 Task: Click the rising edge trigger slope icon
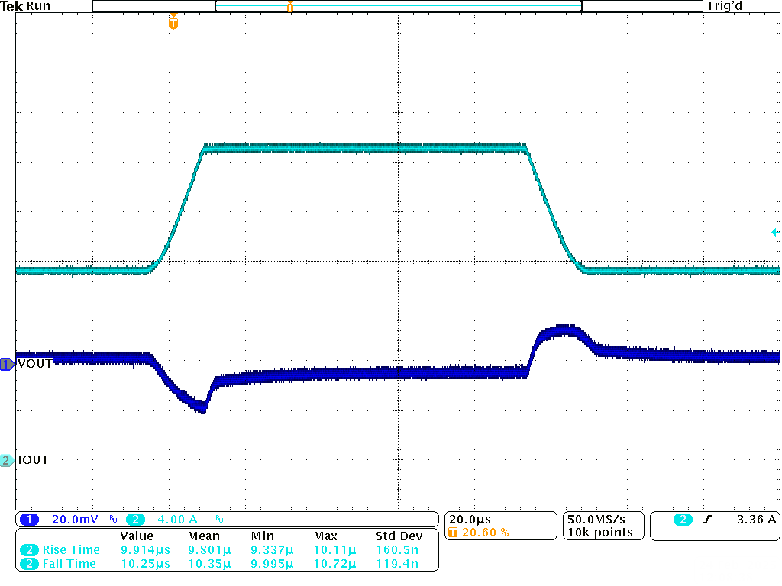coord(707,520)
